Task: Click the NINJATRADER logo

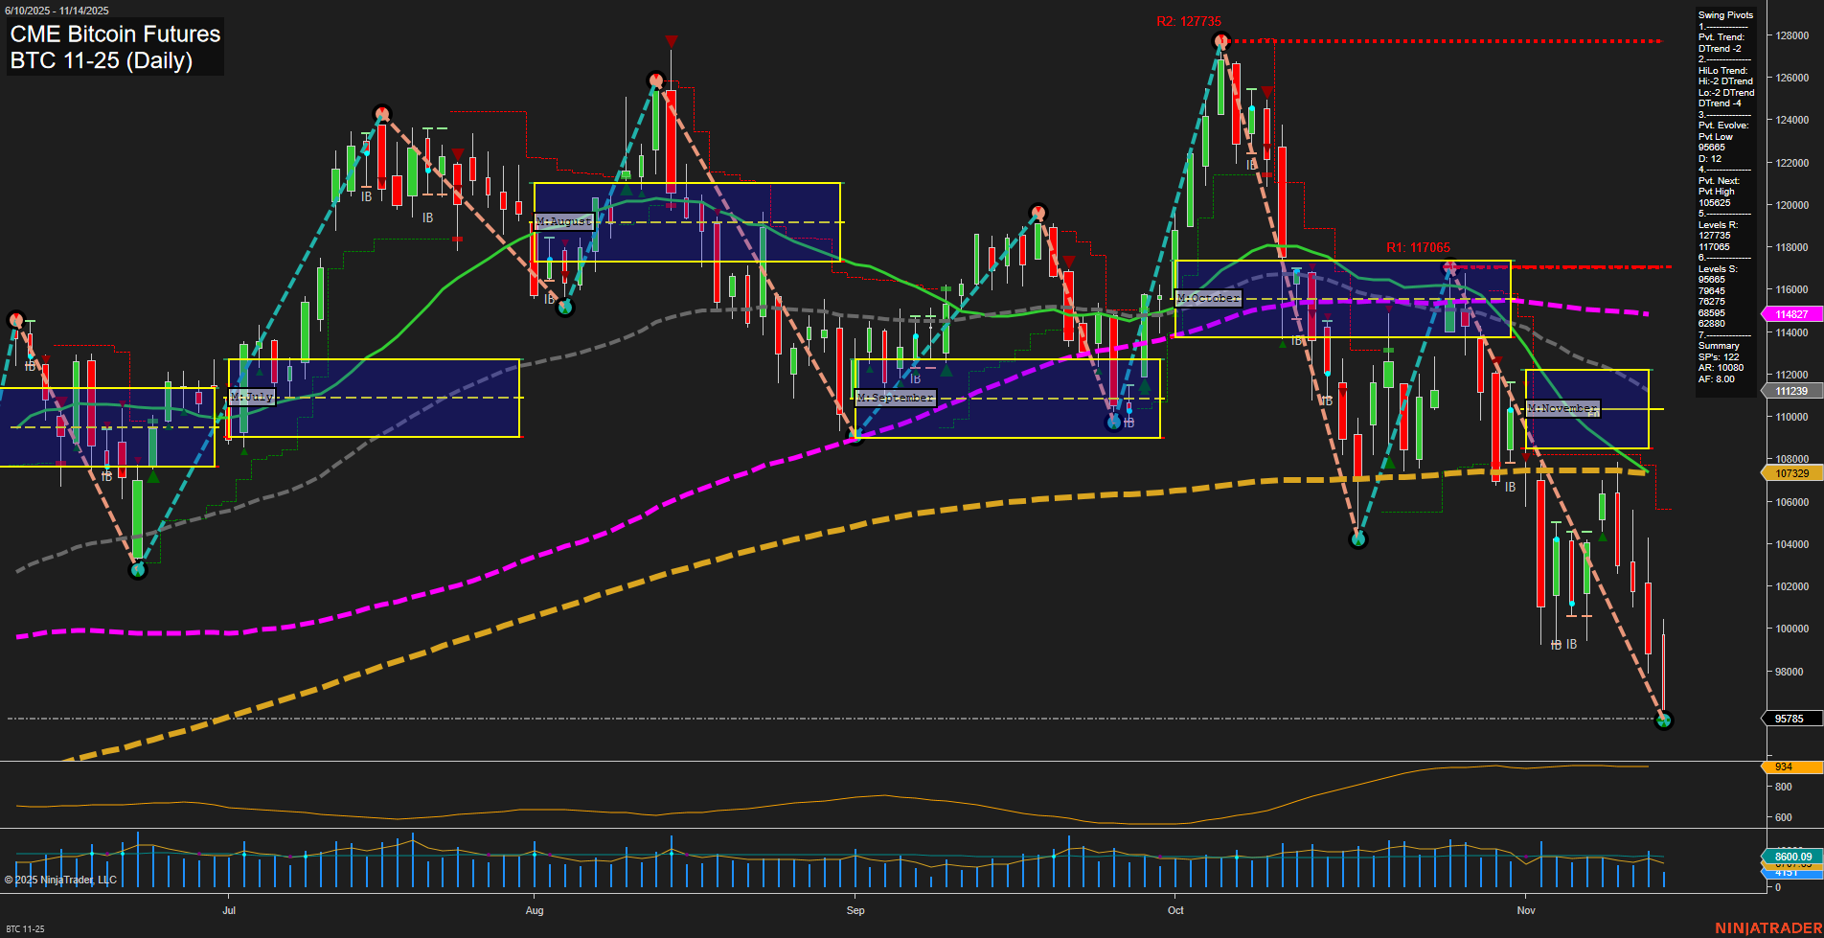Action: click(x=1767, y=927)
